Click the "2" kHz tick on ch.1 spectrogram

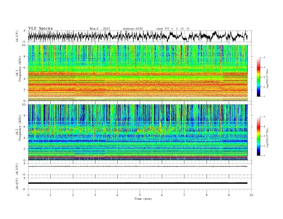25,90
